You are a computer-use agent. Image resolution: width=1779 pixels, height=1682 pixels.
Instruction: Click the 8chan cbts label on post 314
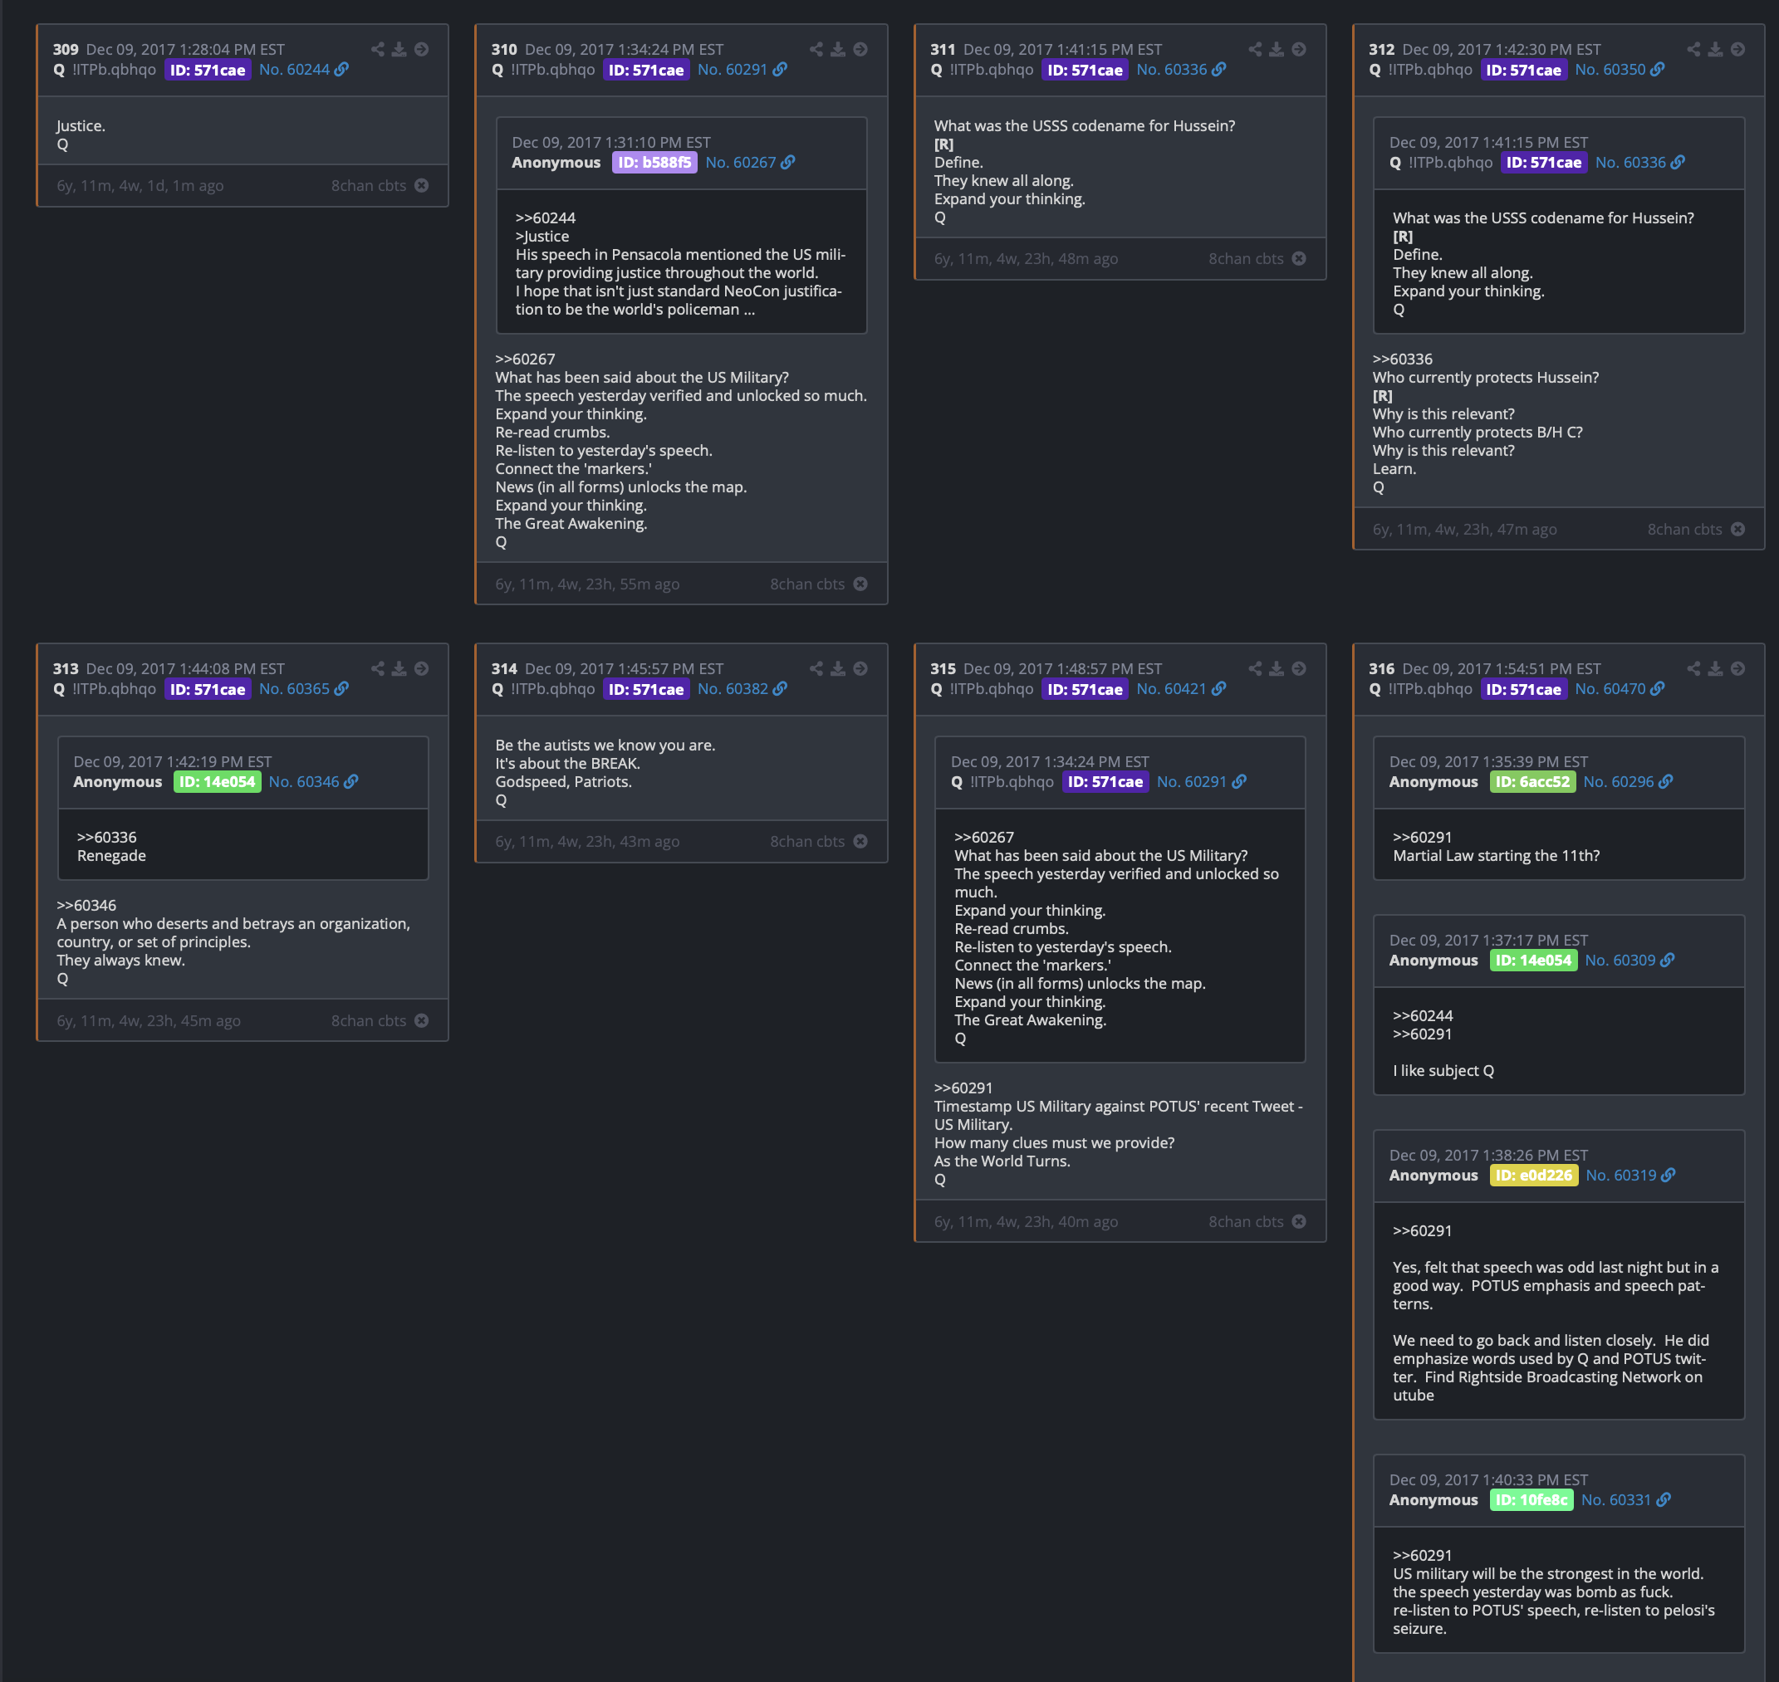[x=807, y=841]
